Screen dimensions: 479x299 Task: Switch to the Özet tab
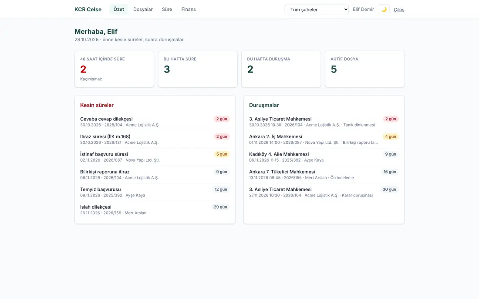[118, 10]
